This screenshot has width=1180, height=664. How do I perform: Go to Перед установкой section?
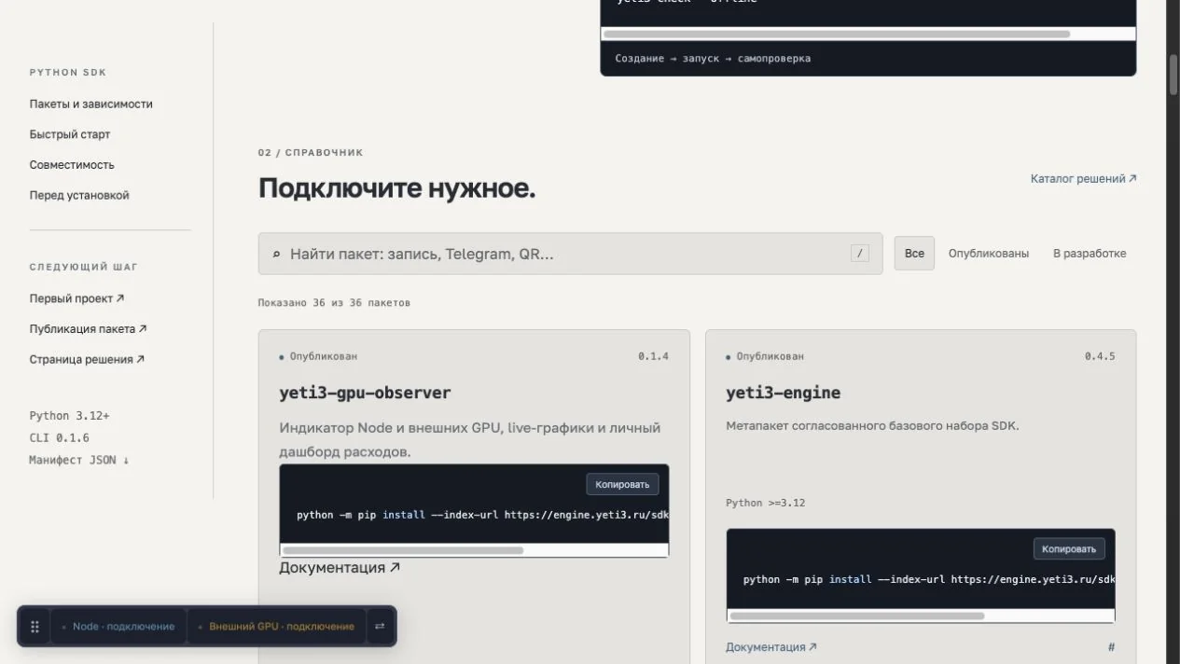pyautogui.click(x=79, y=196)
